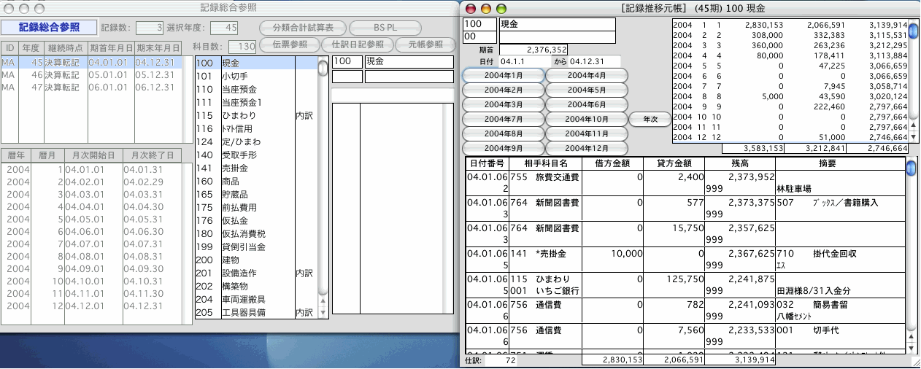Select the 2004年1月 month button

[x=503, y=76]
